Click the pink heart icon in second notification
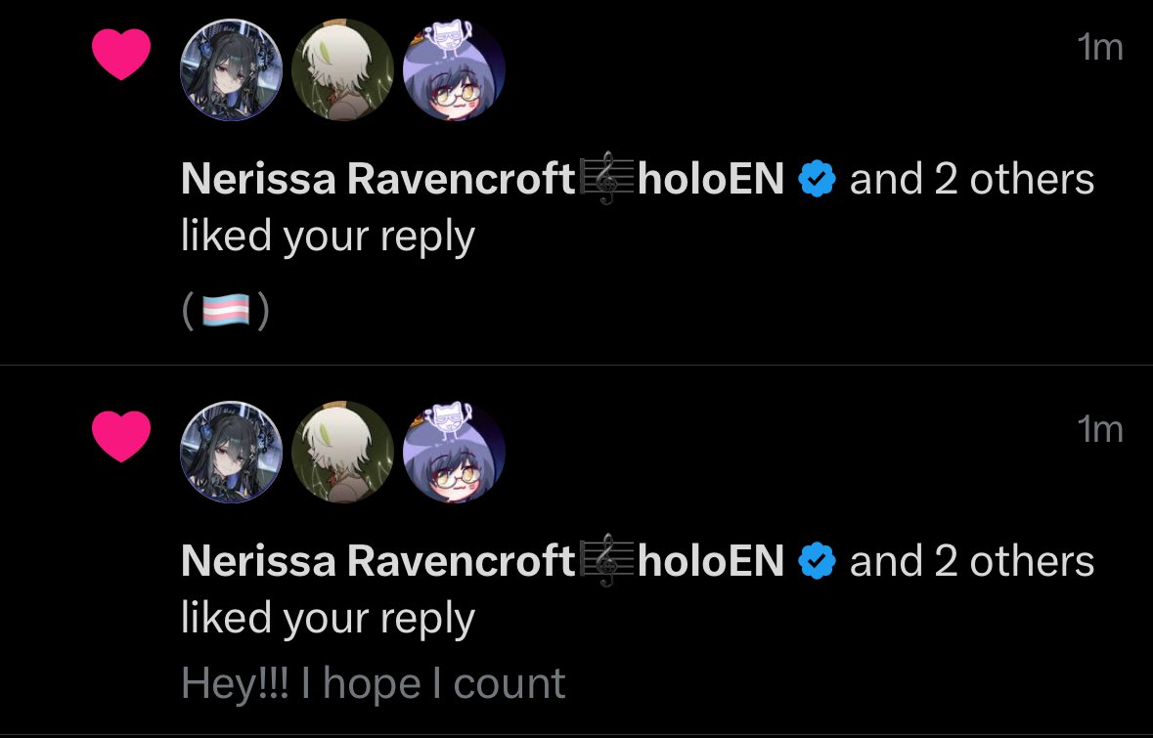Screen dimensions: 1153x738 click(121, 437)
